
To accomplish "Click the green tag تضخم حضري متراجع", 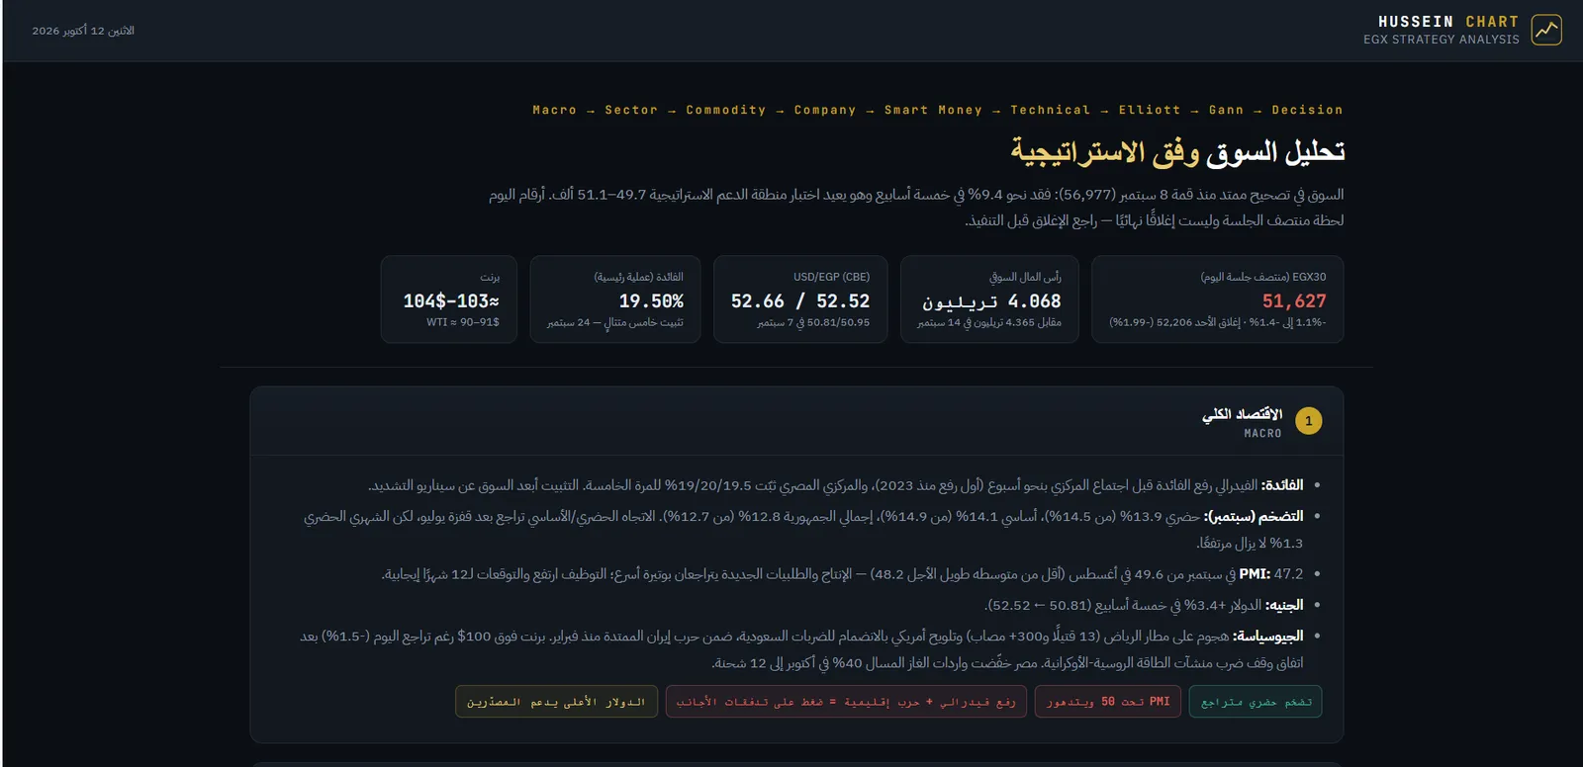I will pyautogui.click(x=1256, y=702).
